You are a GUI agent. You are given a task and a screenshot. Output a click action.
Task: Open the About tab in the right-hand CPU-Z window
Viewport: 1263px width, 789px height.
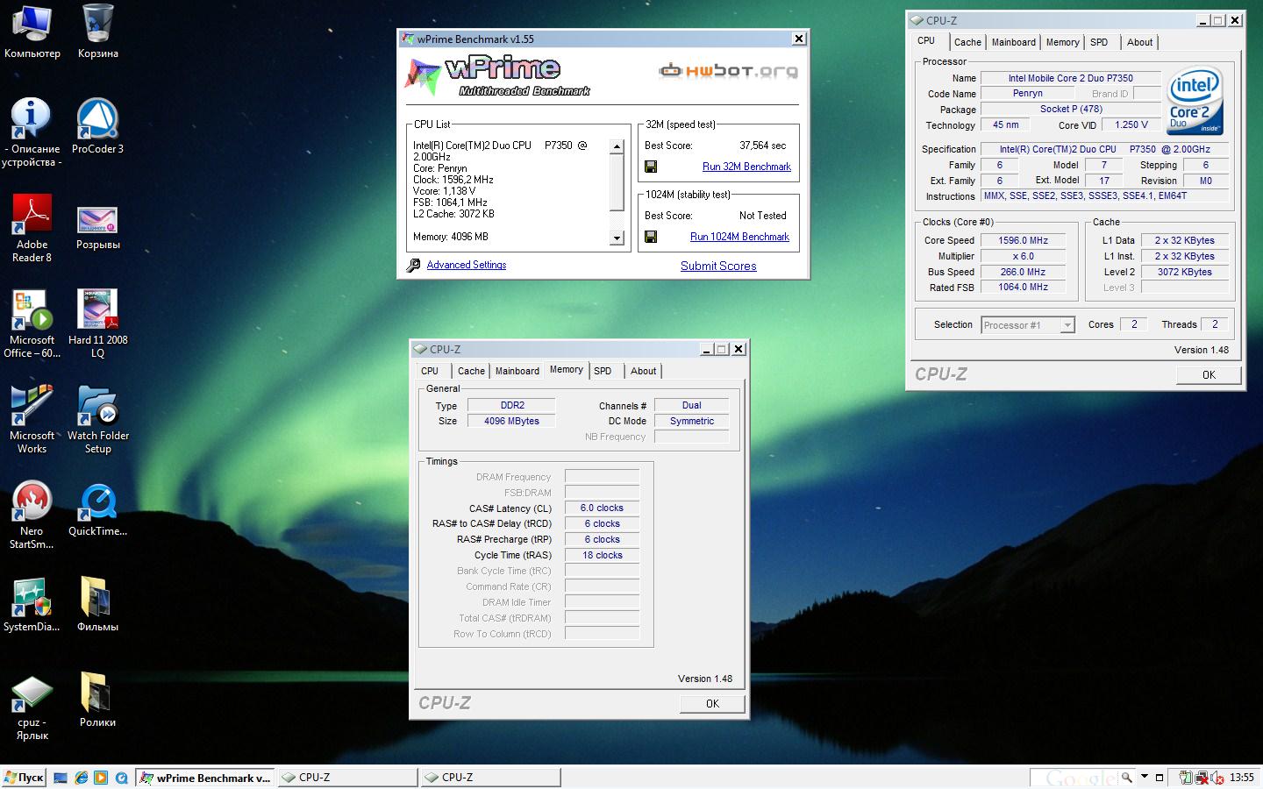coord(1139,42)
